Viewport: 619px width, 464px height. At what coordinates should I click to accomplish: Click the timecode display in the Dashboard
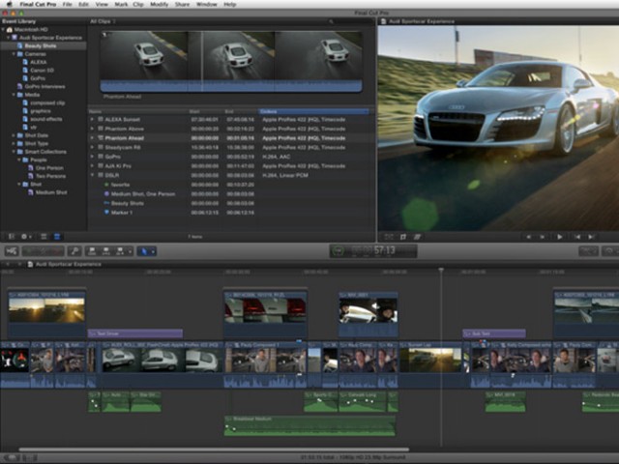pos(373,250)
